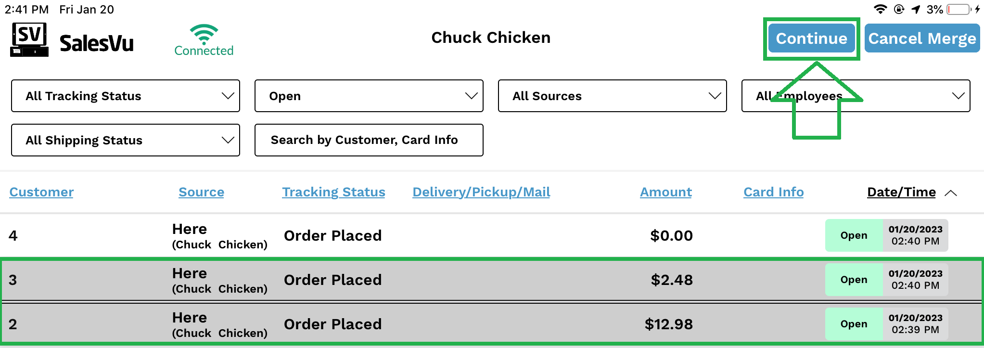Click the Date/Time sort arrow

coord(951,193)
